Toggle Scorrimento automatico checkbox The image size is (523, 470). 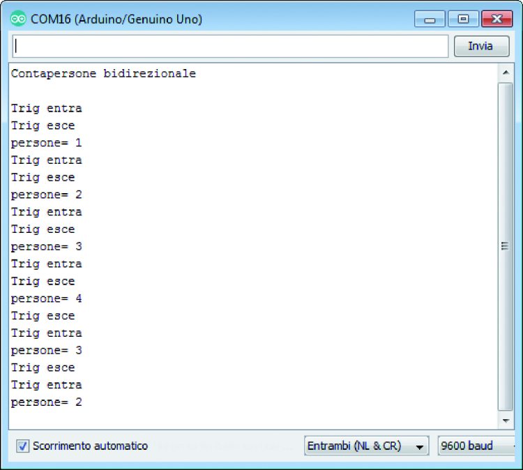(23, 446)
